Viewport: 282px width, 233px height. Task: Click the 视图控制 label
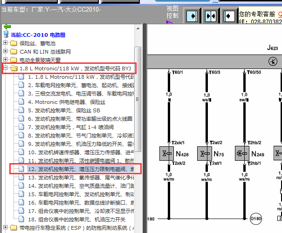(172, 12)
